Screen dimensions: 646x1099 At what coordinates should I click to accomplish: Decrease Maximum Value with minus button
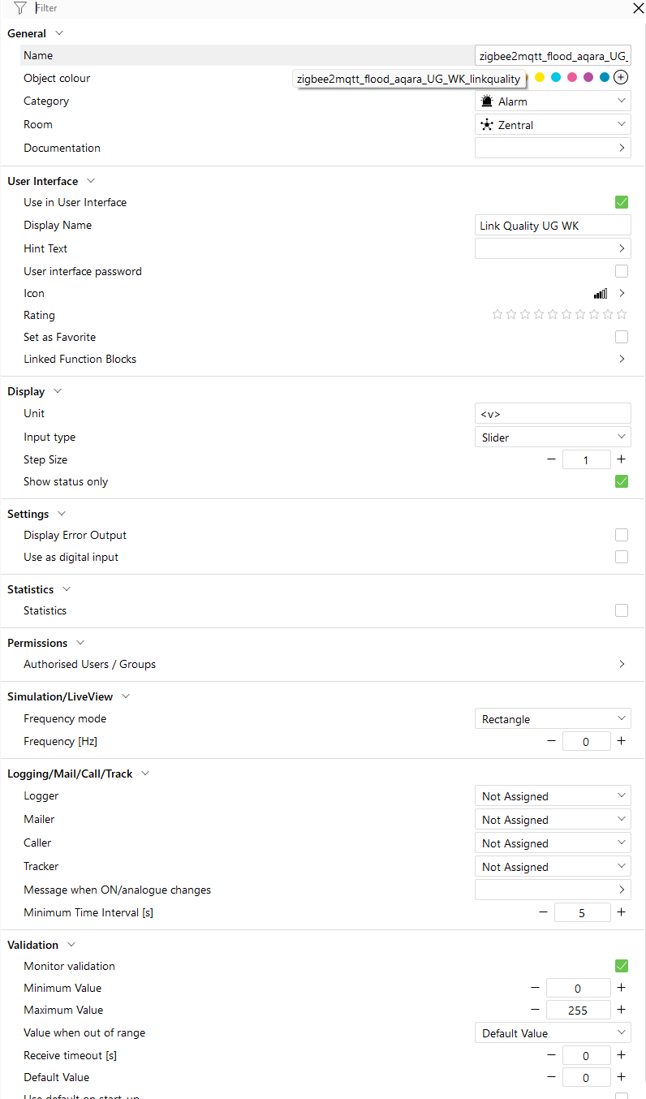[x=535, y=1010]
